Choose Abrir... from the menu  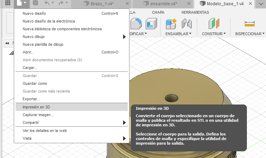71,52
